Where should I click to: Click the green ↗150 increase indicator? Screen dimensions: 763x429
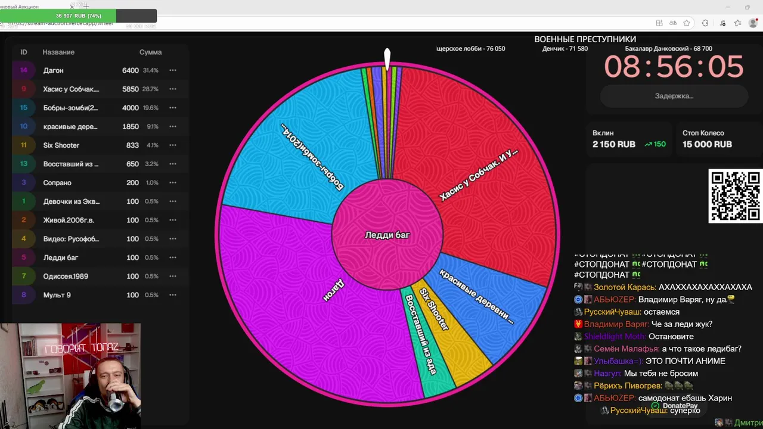point(655,144)
